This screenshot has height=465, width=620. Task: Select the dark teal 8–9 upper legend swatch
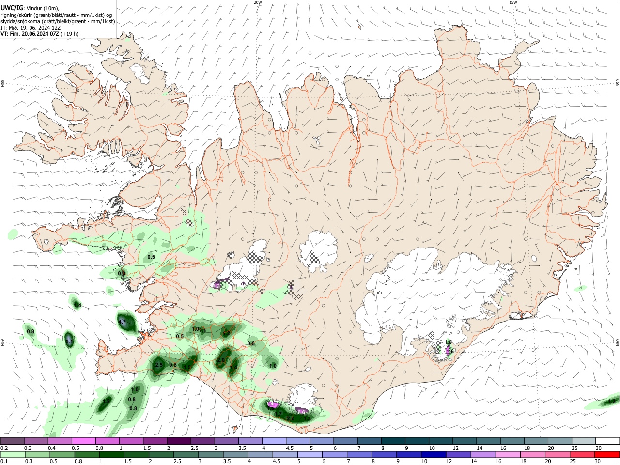(x=392, y=441)
